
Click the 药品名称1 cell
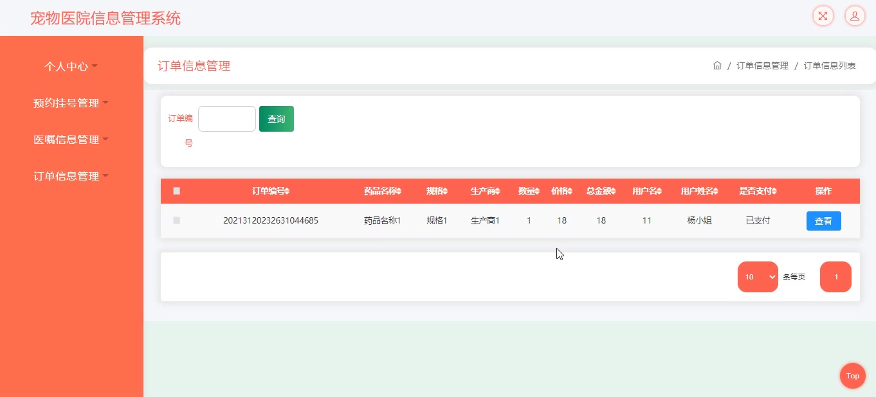coord(383,220)
